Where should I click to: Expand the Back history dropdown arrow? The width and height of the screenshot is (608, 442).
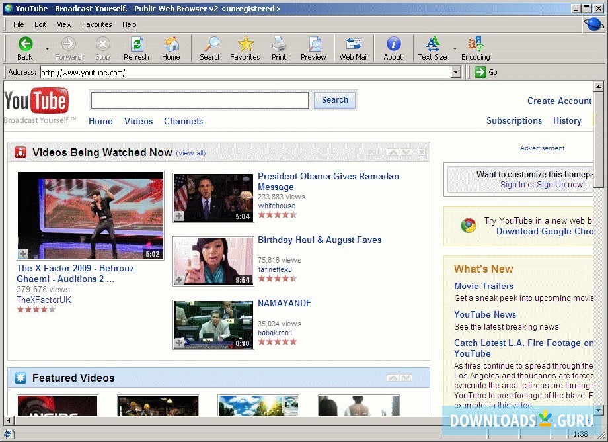coord(47,49)
